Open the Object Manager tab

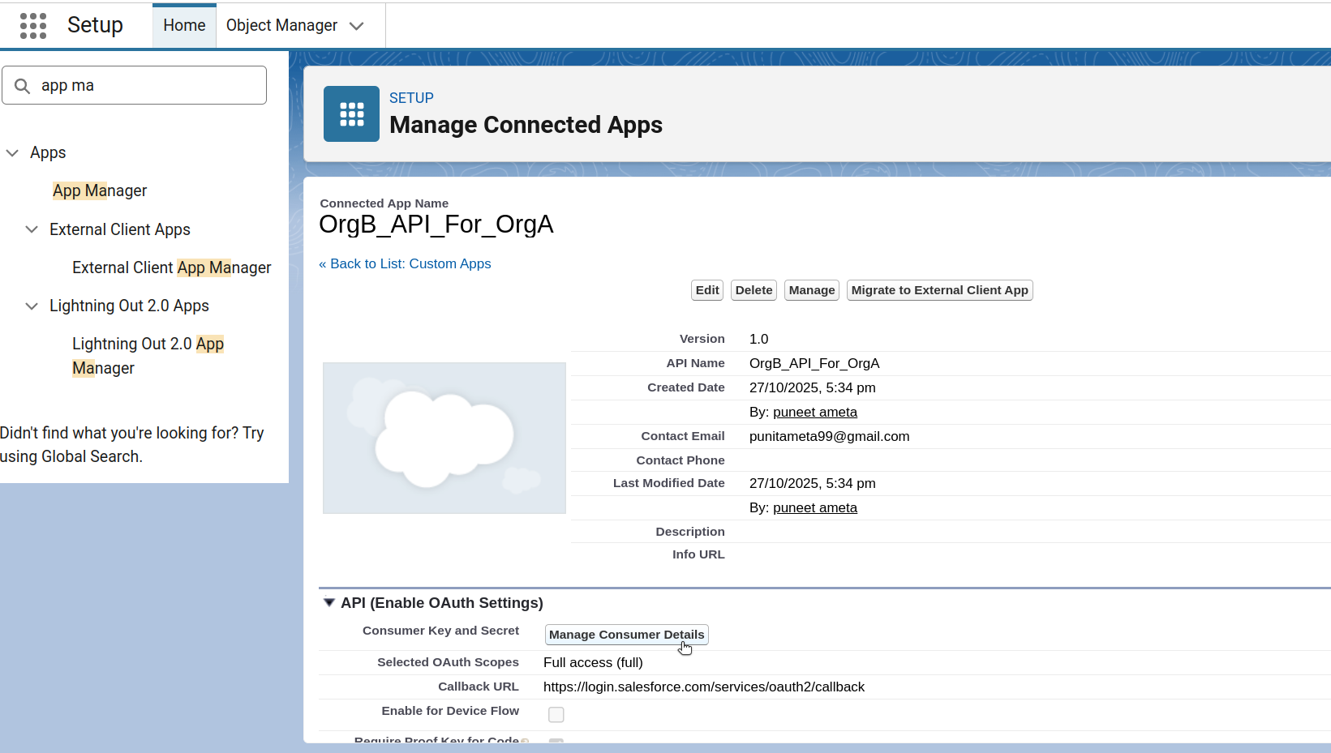pos(281,25)
